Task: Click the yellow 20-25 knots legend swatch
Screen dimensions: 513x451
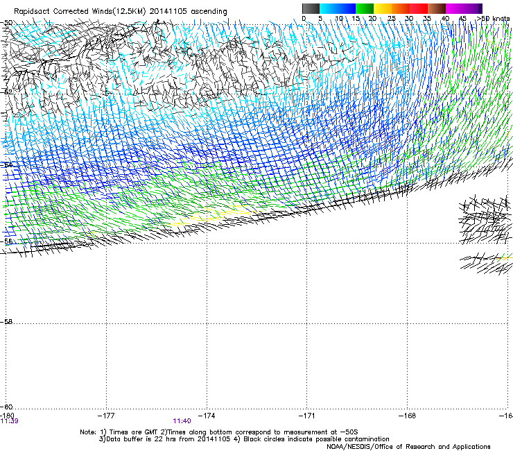Action: [383, 8]
